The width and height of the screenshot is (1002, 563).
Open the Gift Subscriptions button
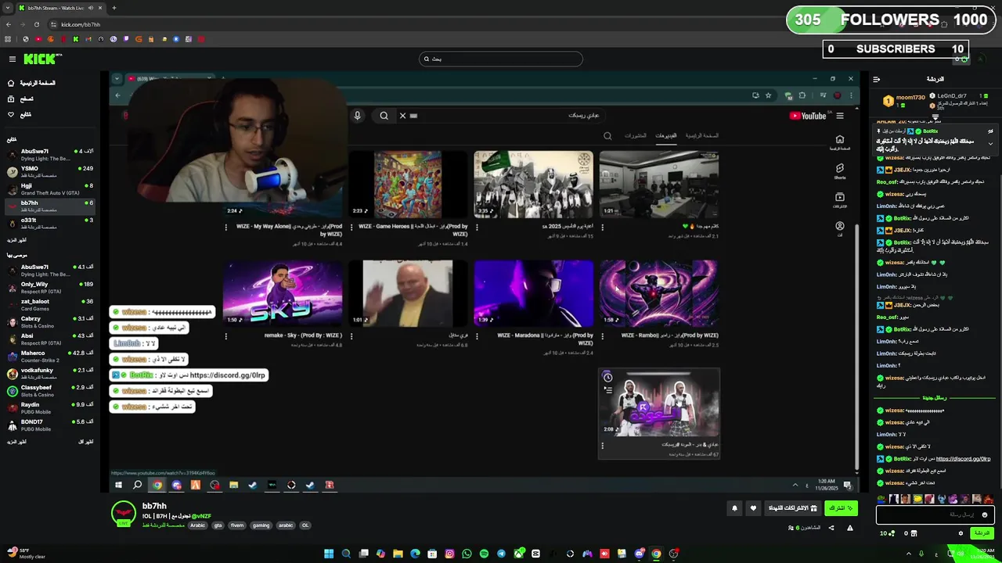click(x=792, y=508)
